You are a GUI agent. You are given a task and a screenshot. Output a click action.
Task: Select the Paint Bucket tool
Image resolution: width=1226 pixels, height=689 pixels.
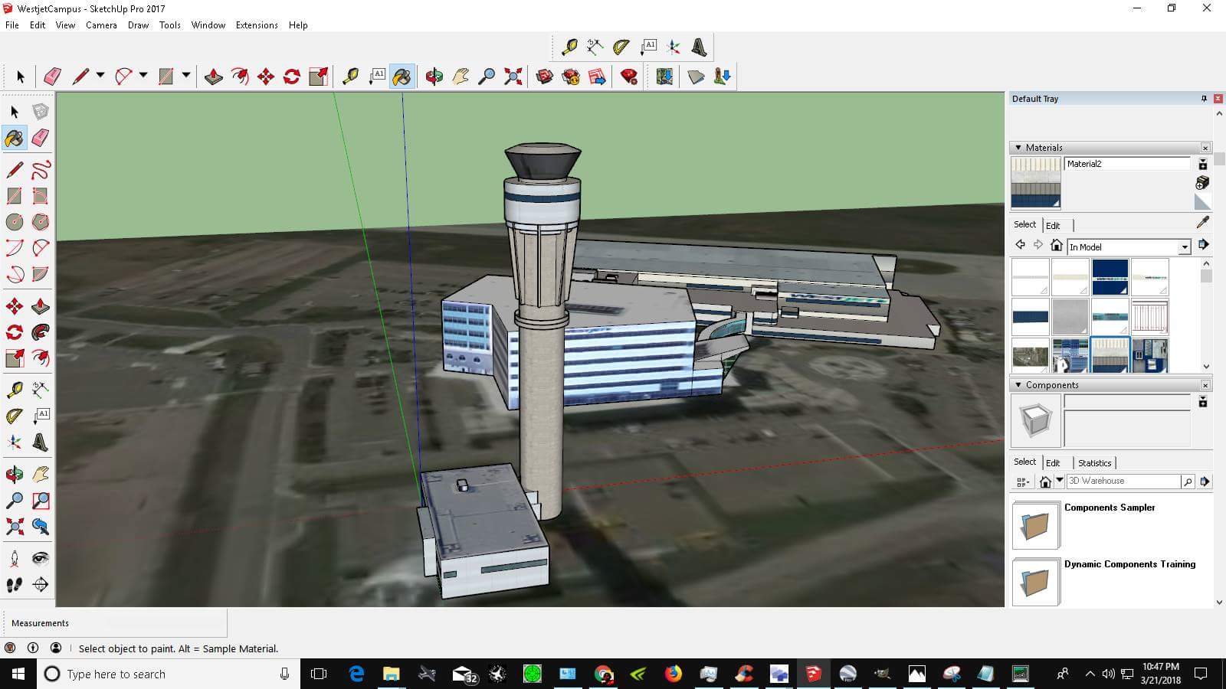point(402,75)
